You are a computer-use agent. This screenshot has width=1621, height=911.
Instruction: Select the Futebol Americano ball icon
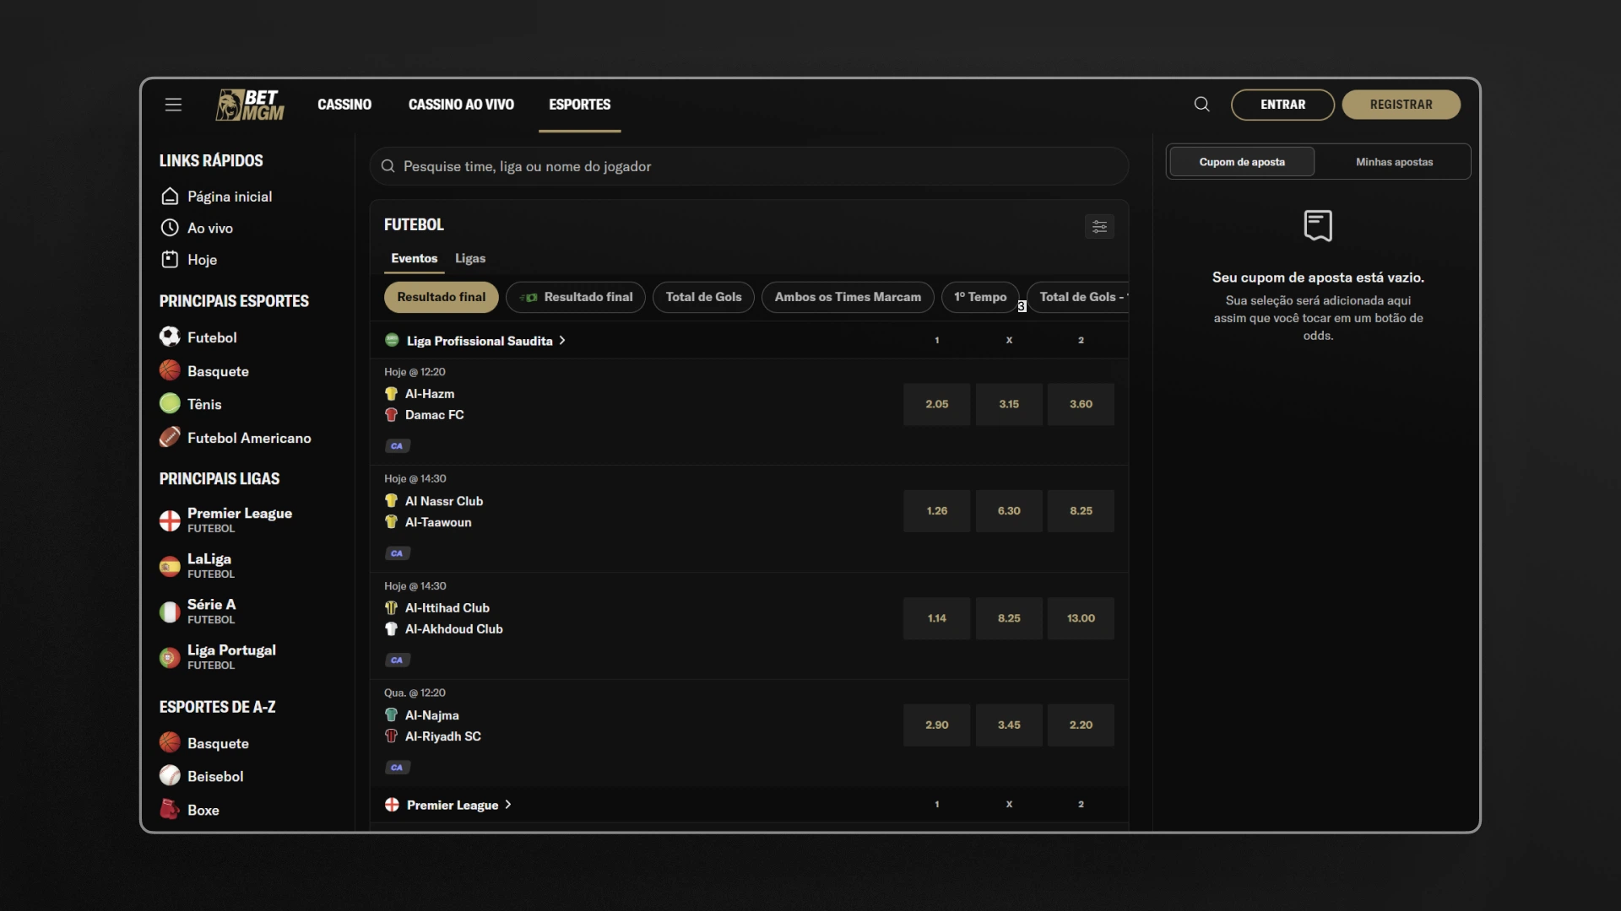point(170,437)
